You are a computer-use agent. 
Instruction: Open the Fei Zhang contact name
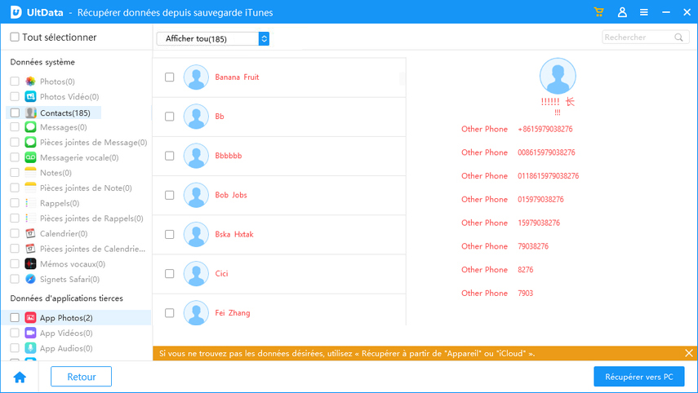tap(233, 313)
